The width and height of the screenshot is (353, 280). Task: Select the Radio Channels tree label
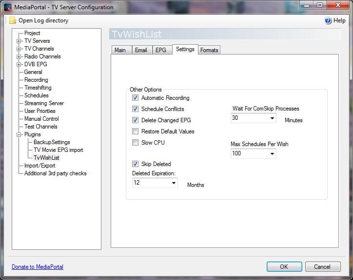click(42, 56)
